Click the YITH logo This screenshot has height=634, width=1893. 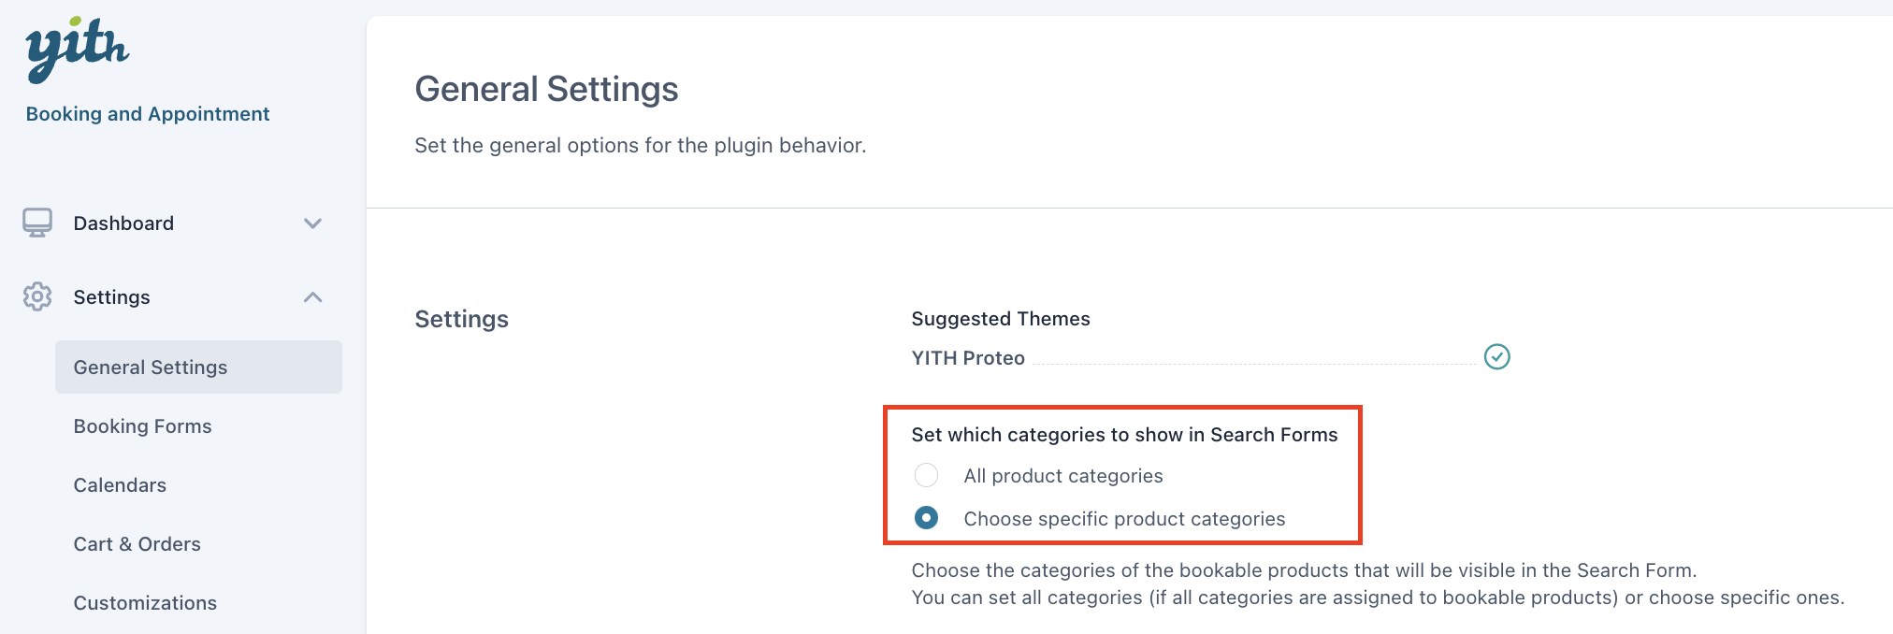pos(77,49)
